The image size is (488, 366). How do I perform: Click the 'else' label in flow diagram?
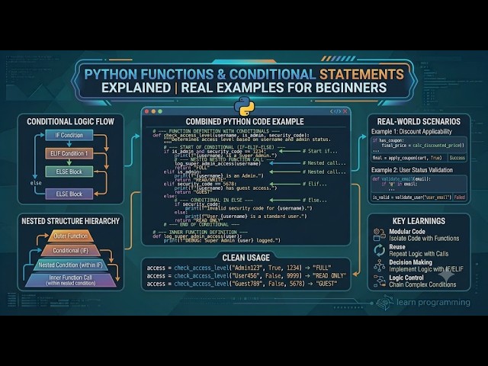36,183
